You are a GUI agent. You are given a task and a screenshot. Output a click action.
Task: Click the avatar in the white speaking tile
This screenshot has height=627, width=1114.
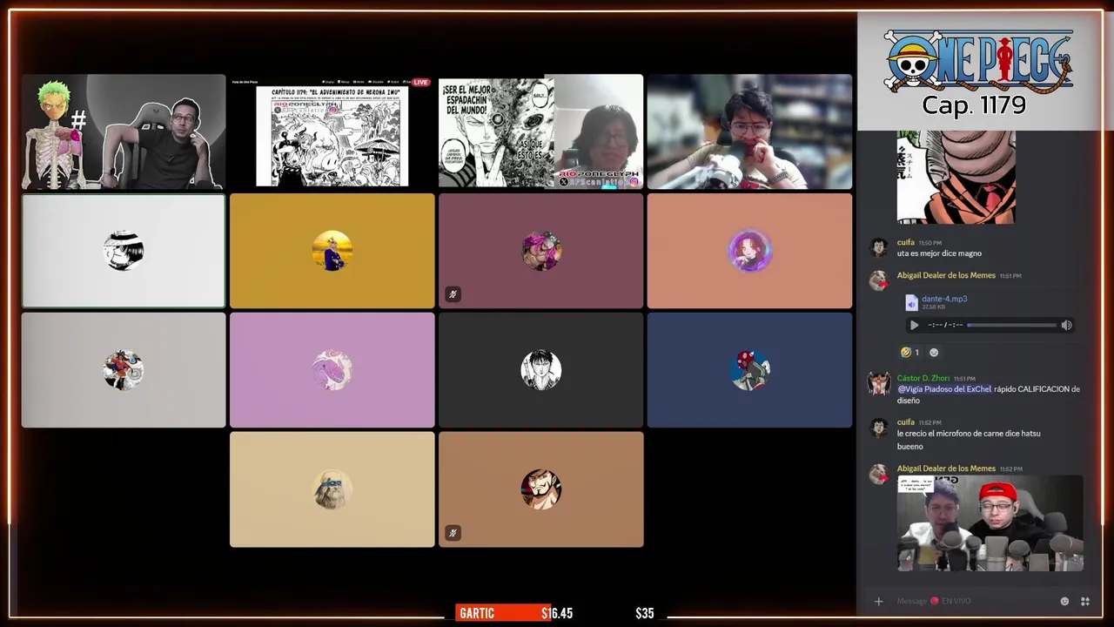124,251
